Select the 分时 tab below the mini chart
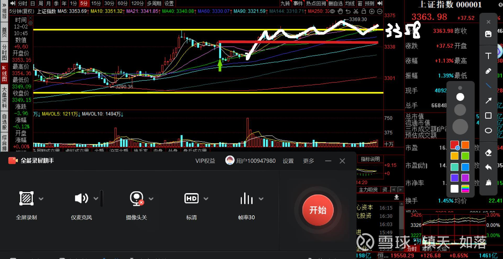This screenshot has width=503, height=259. point(412,249)
